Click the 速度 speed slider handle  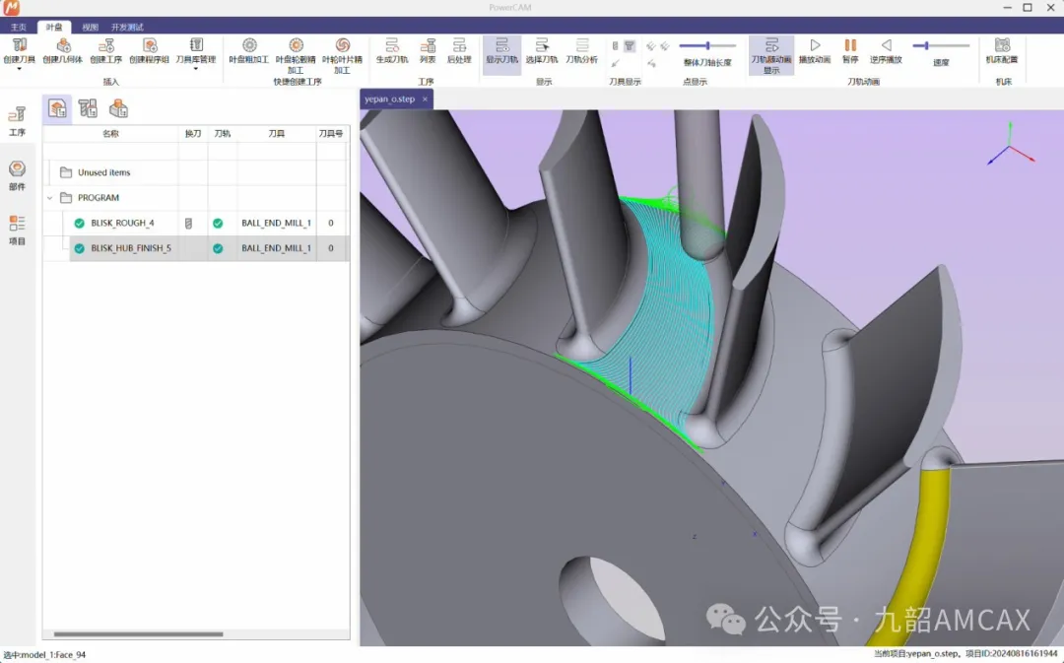(926, 45)
